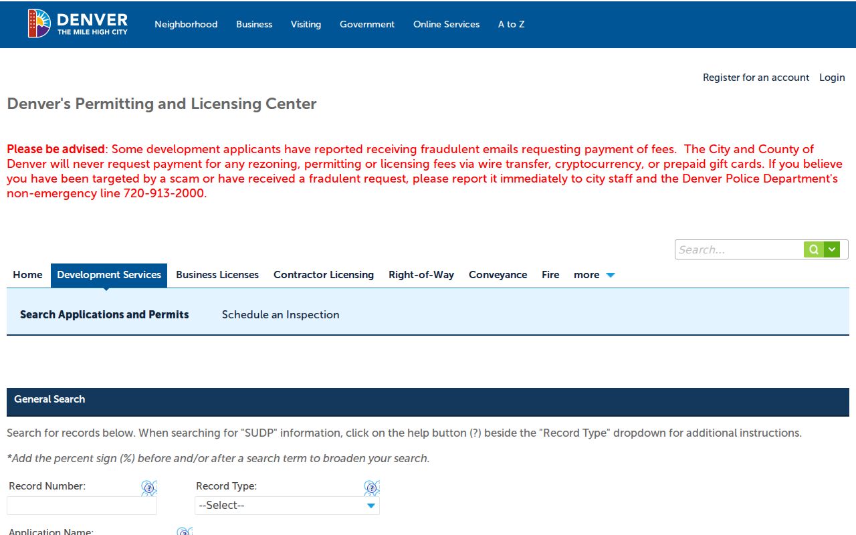
Task: Focus the Search... input field
Action: click(740, 249)
